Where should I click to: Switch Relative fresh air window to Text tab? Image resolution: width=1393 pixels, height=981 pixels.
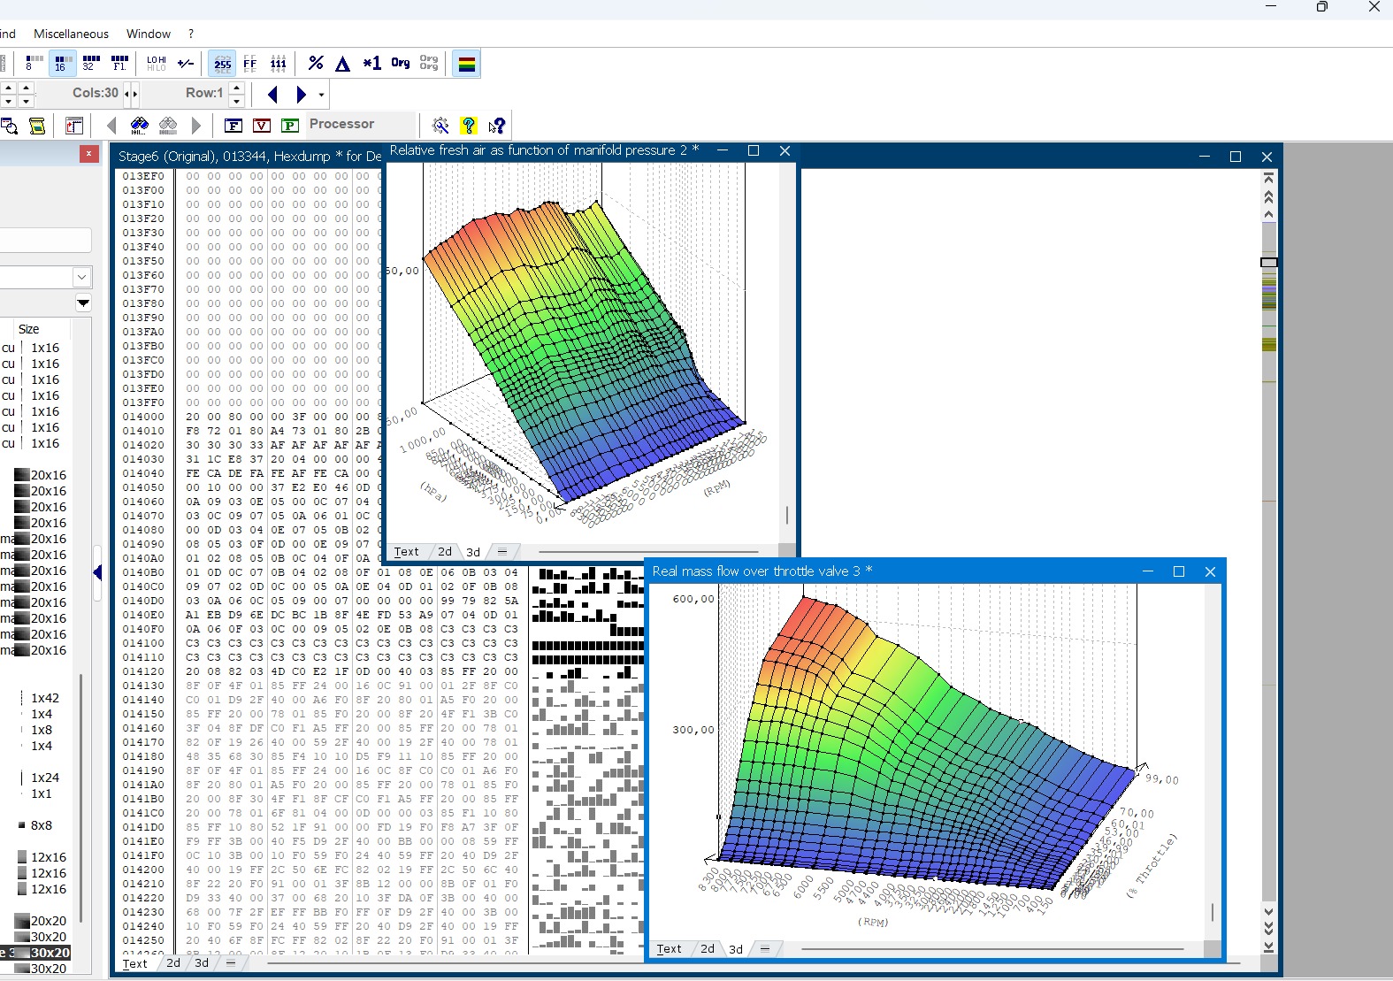pyautogui.click(x=406, y=551)
